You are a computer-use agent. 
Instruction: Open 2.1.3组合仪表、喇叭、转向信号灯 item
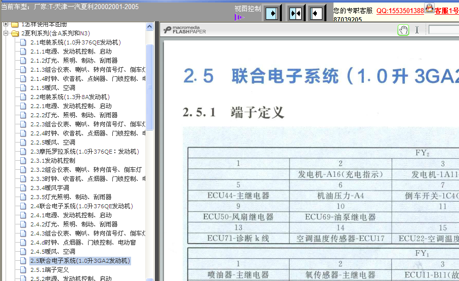[88, 70]
